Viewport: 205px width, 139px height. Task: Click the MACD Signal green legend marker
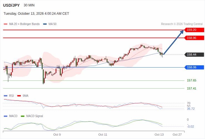[22, 116]
